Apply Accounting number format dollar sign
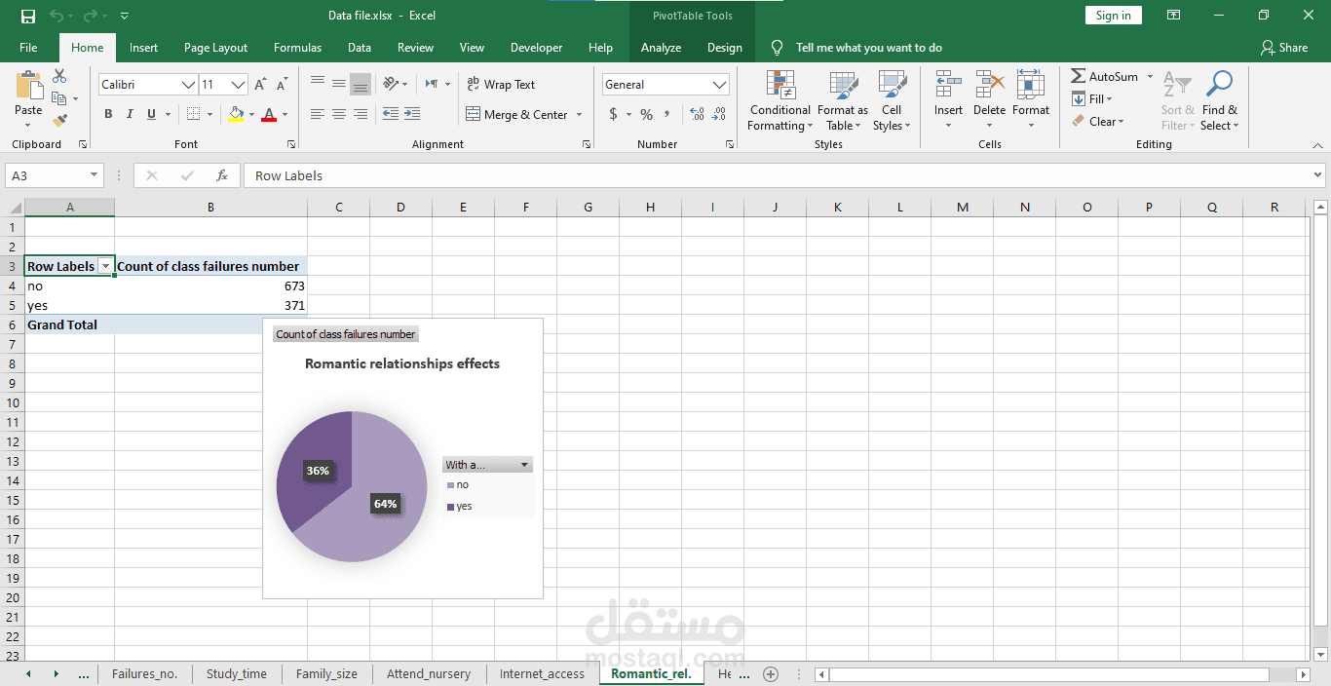This screenshot has height=686, width=1331. coord(613,114)
